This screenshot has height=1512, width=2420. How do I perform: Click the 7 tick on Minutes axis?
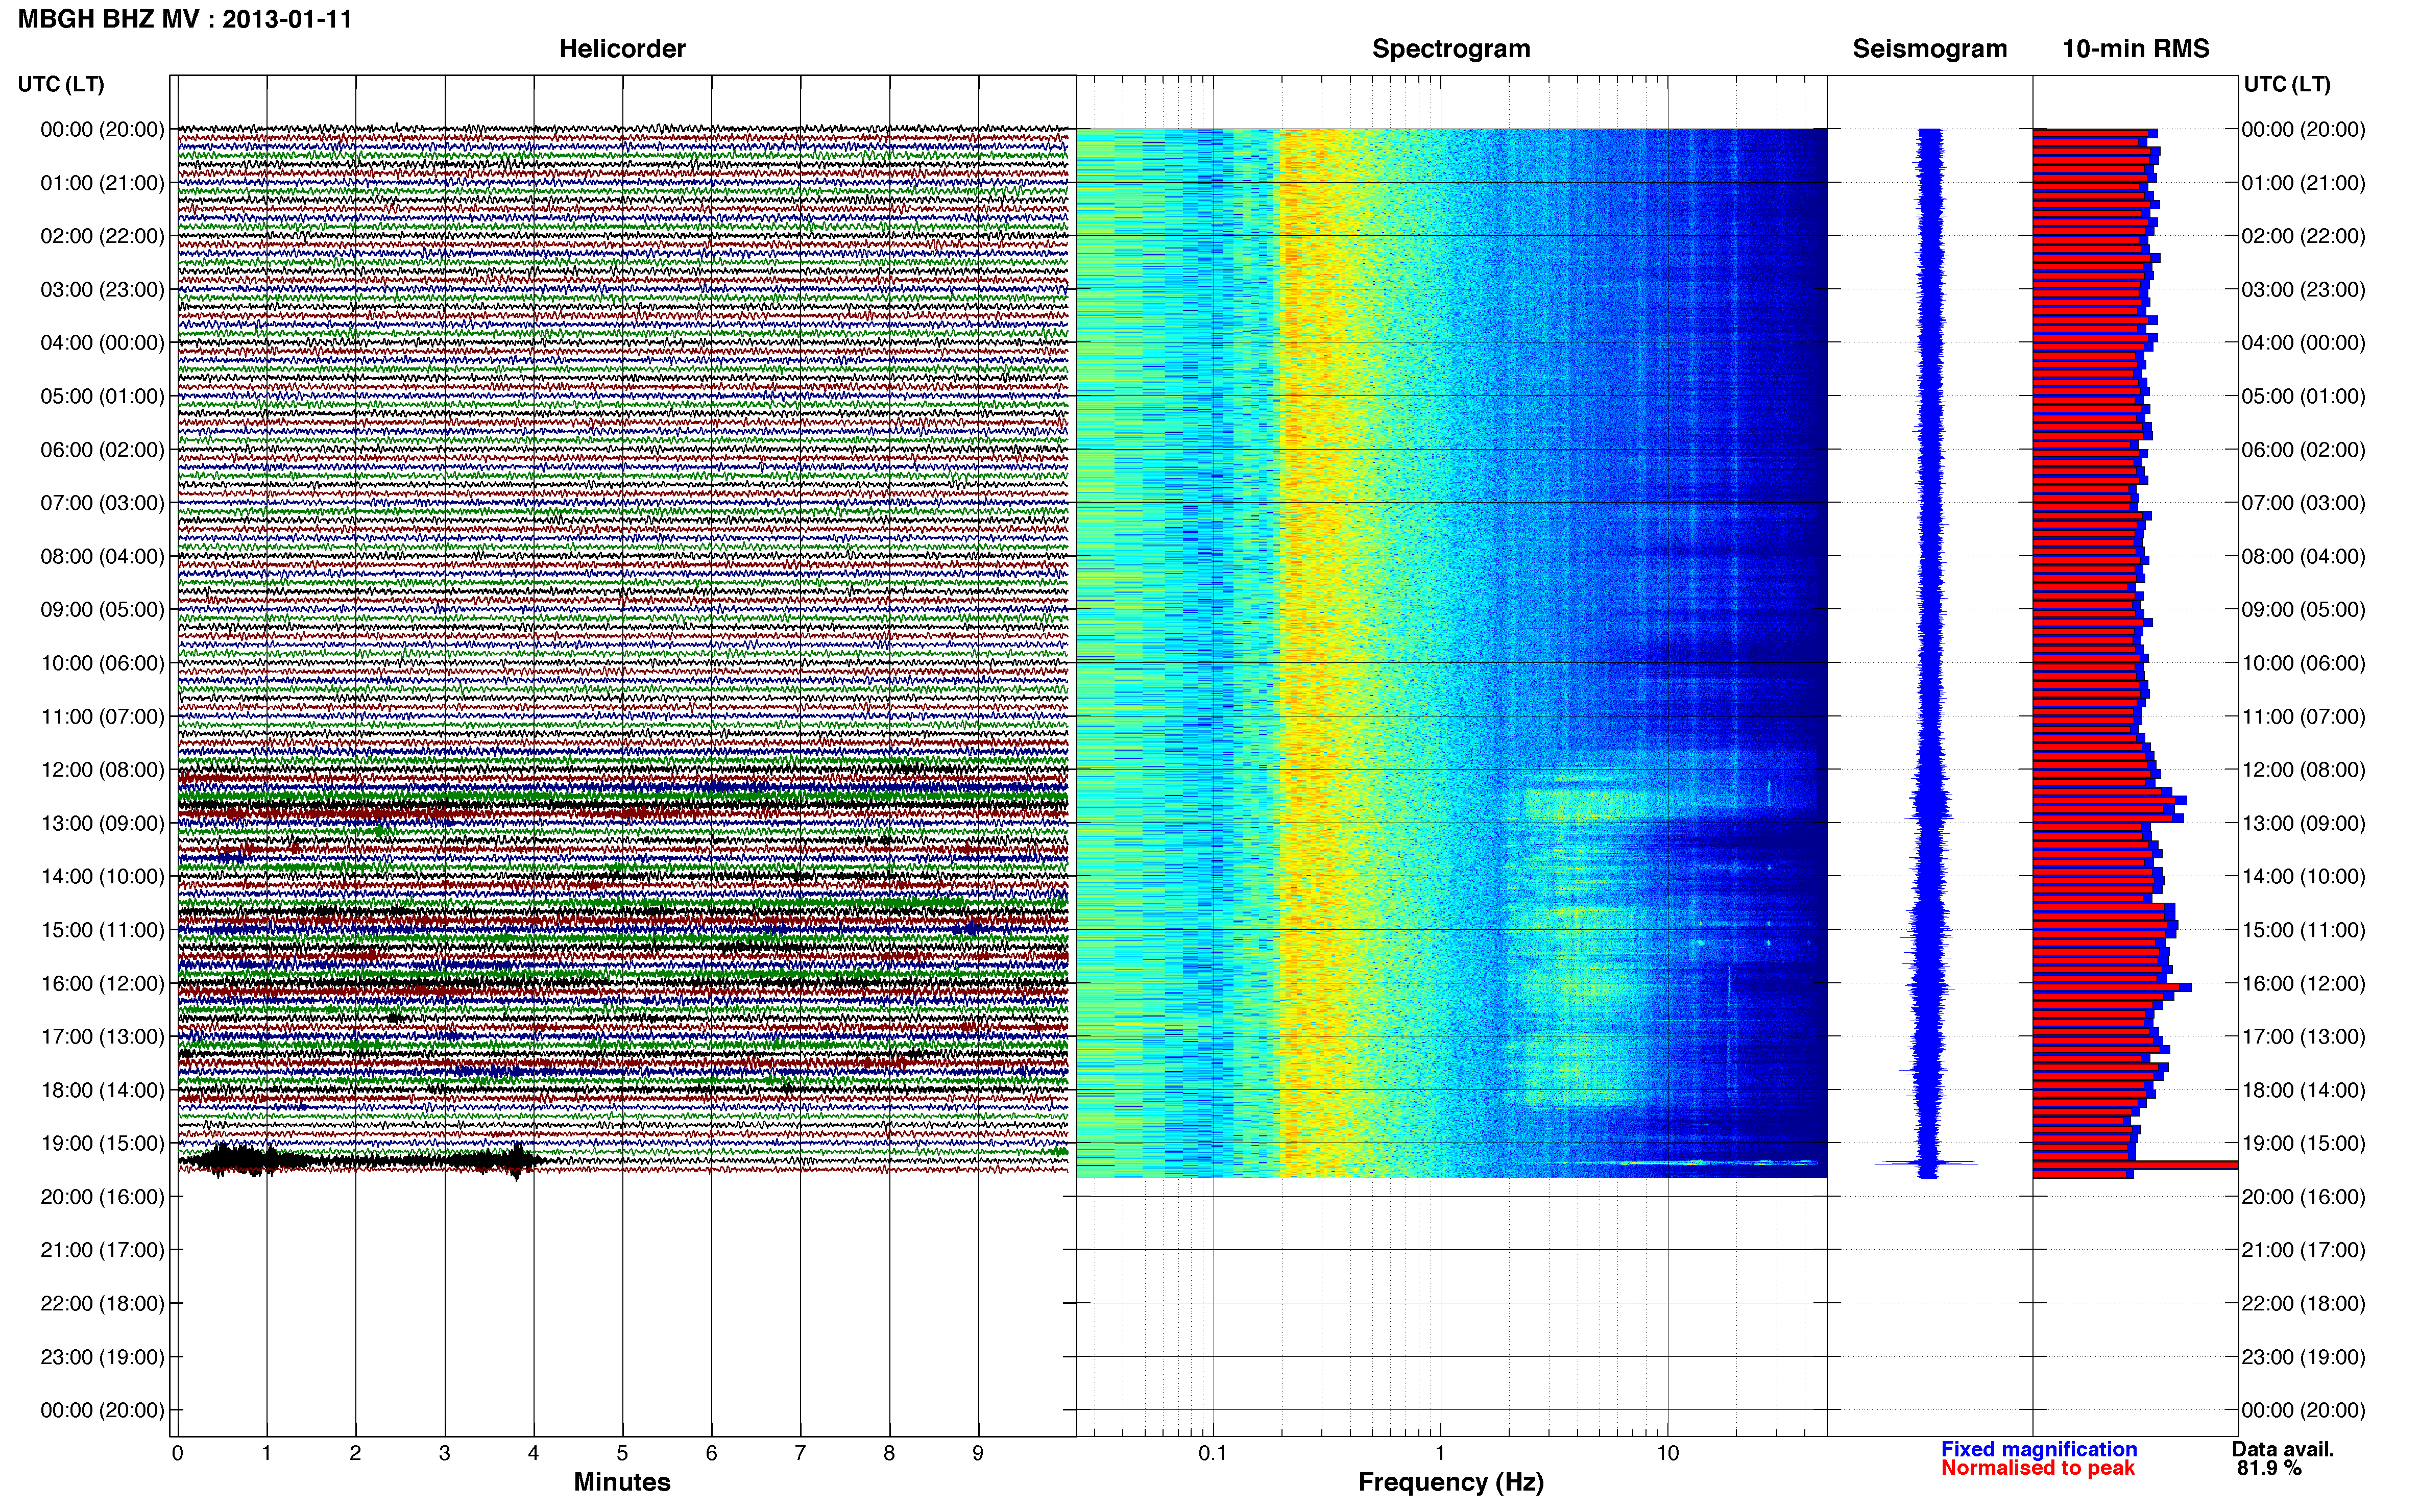click(x=801, y=1453)
